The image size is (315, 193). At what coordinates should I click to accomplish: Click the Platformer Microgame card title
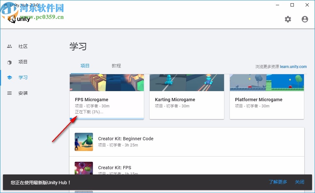point(259,100)
